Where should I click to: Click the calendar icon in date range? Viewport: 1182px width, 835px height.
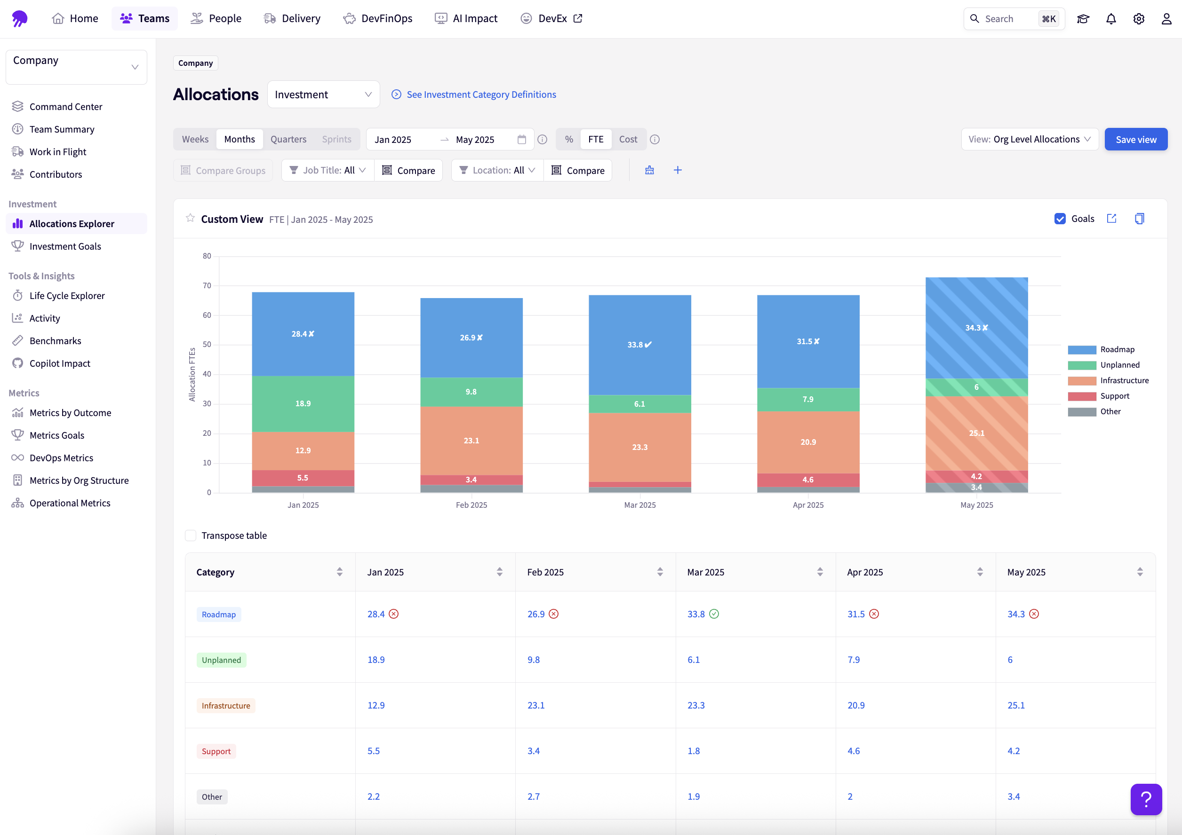(x=521, y=140)
